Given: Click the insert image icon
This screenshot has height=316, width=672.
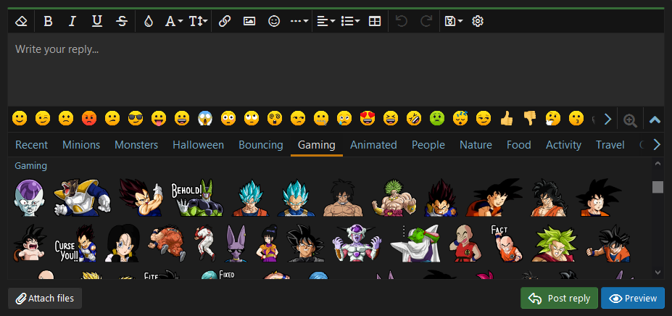Looking at the screenshot, I should (249, 21).
